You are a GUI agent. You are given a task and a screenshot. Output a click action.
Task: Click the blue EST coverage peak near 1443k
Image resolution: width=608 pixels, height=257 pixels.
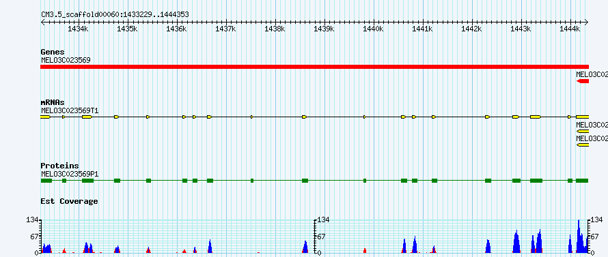516,242
